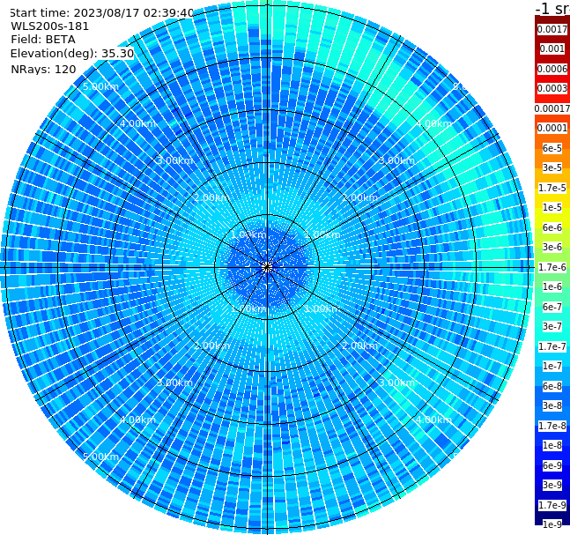Click the 1.7e-8 blue colorbar label
The height and width of the screenshot is (535, 570).
coord(551,426)
